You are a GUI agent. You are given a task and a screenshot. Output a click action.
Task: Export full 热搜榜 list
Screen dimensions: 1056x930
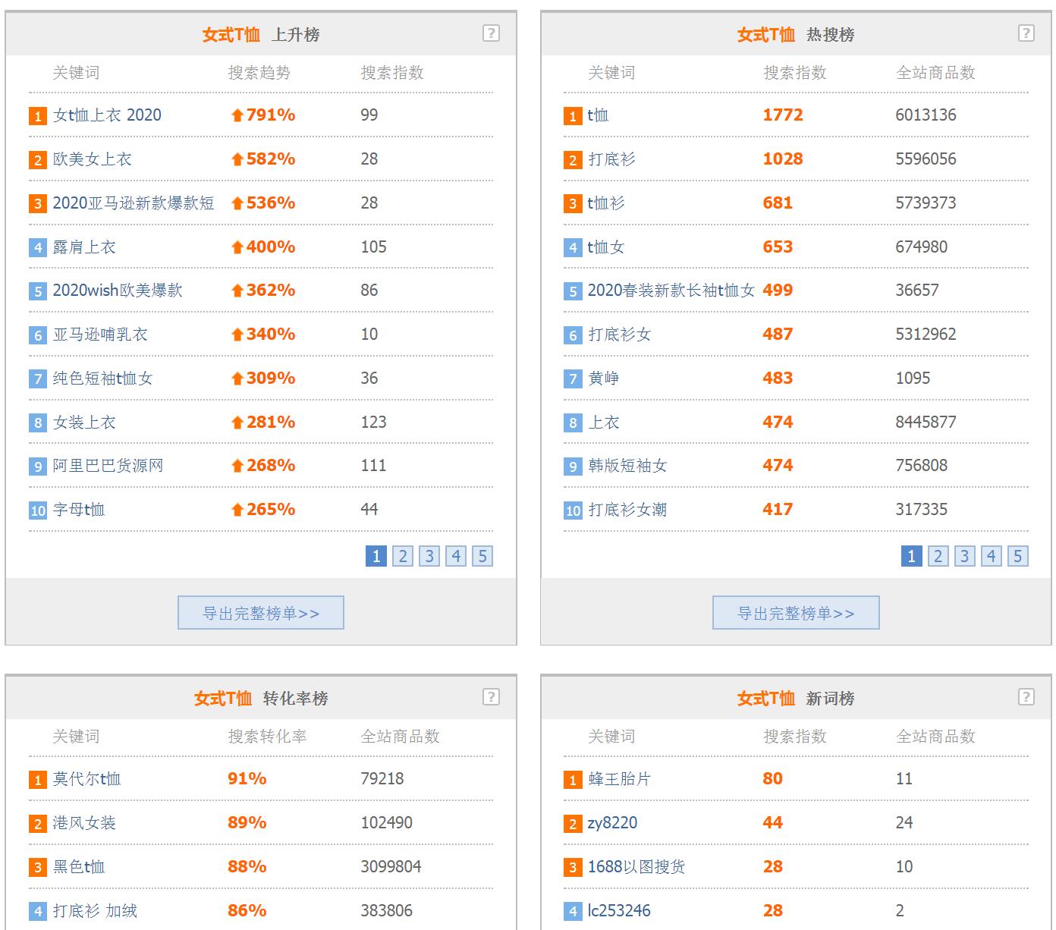click(796, 613)
